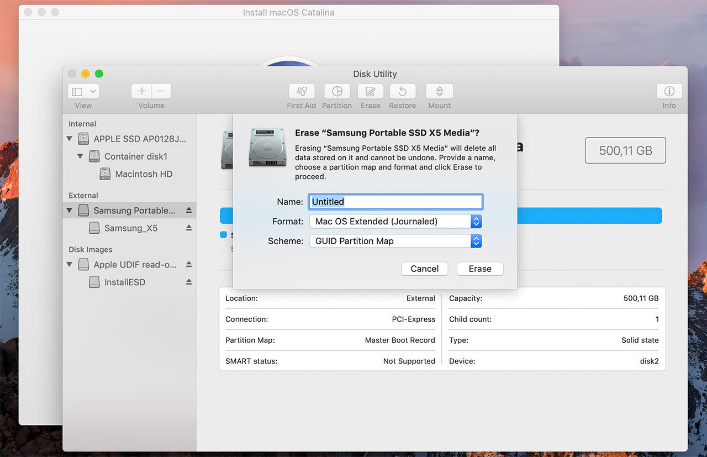Show disk Info from the toolbar

click(669, 91)
